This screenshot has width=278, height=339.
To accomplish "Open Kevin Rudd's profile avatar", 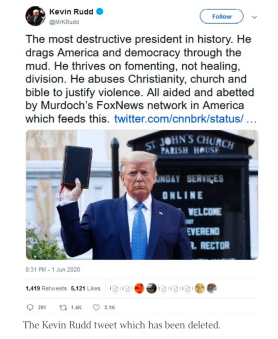I will [35, 16].
